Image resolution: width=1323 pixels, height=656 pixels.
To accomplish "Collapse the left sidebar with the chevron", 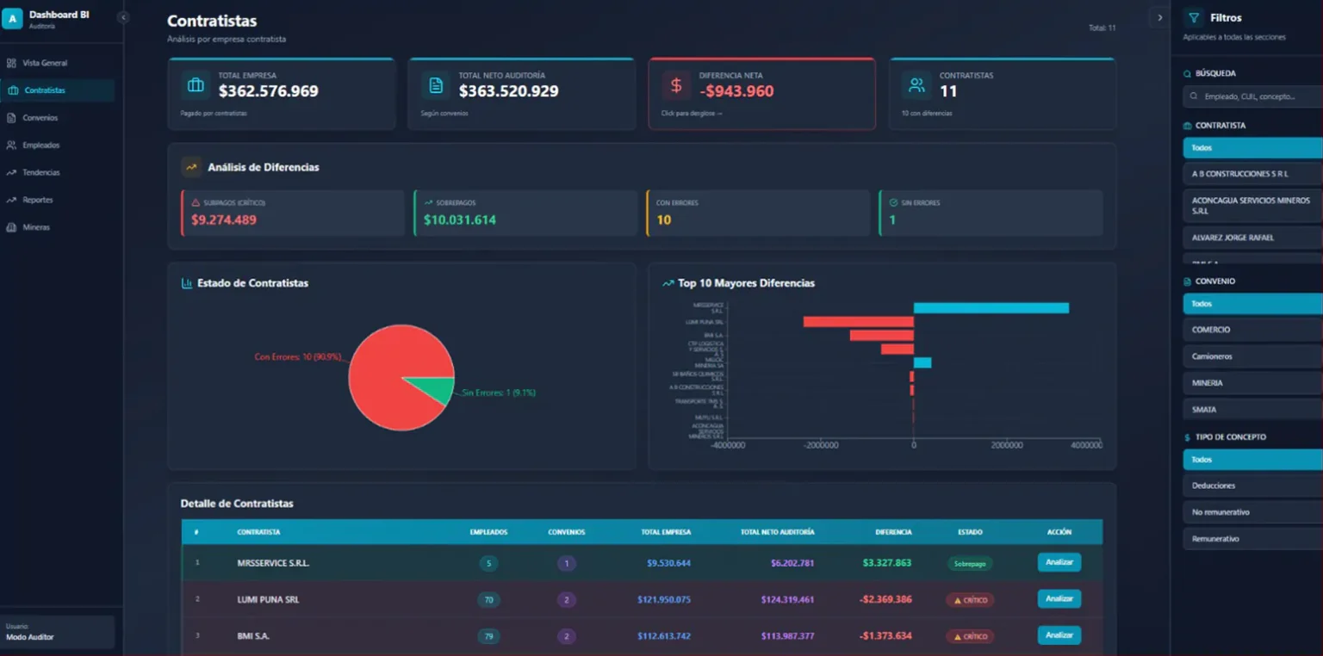I will pyautogui.click(x=123, y=17).
